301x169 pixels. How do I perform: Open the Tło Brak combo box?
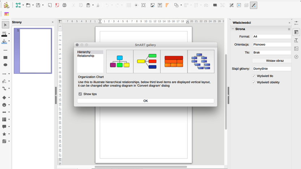pos(272,52)
